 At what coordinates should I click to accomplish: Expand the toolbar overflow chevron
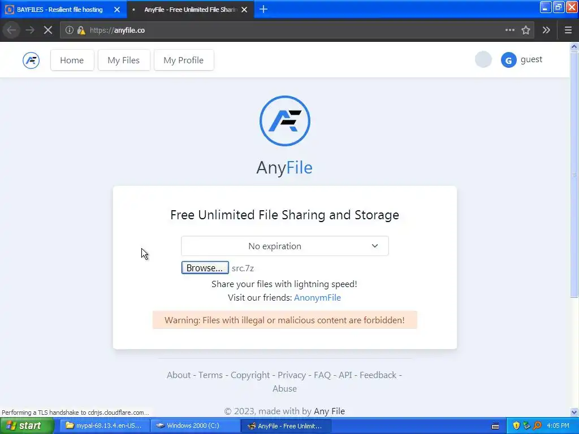pos(546,31)
